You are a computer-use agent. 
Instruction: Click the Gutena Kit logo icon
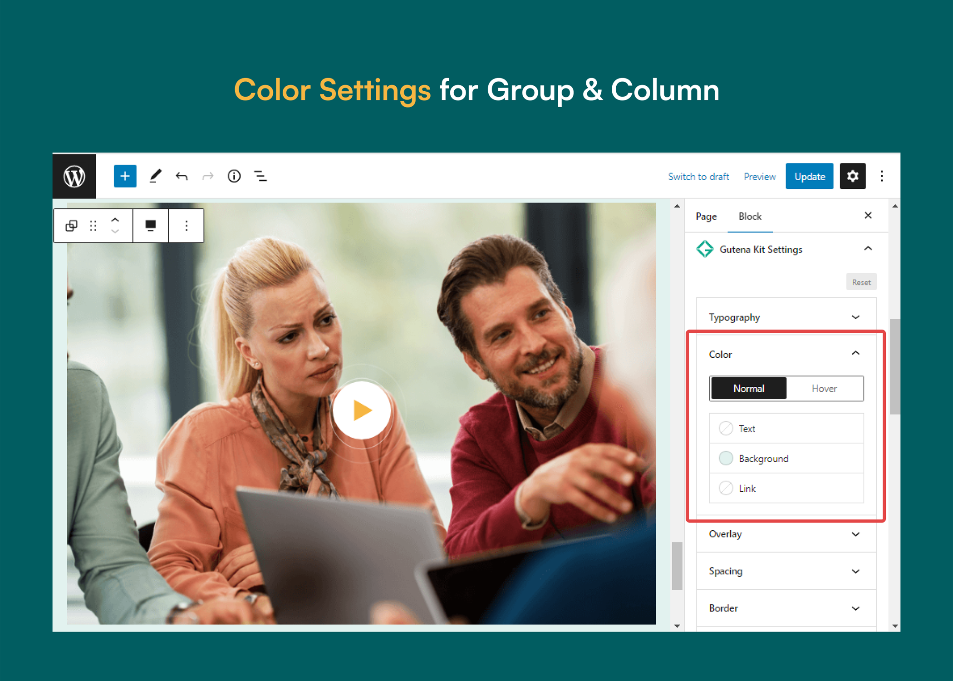705,249
